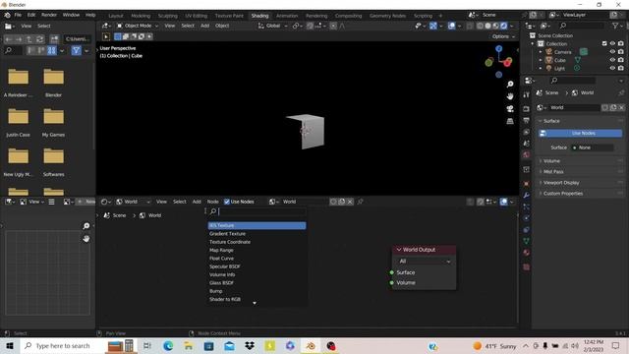Refresh the file browser list
Viewport: 629px width, 354px height.
pyautogui.click(x=39, y=39)
